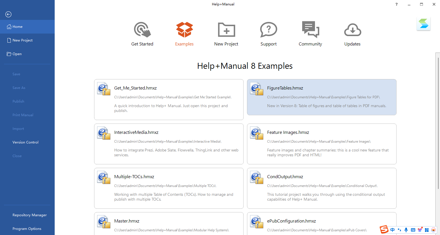Click the ePubConfiguration.hmxz file icon
This screenshot has height=235, width=440.
click(x=257, y=222)
